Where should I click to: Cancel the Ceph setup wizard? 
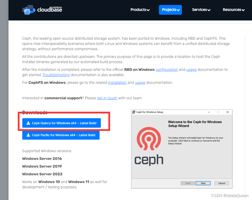[x=221, y=183]
